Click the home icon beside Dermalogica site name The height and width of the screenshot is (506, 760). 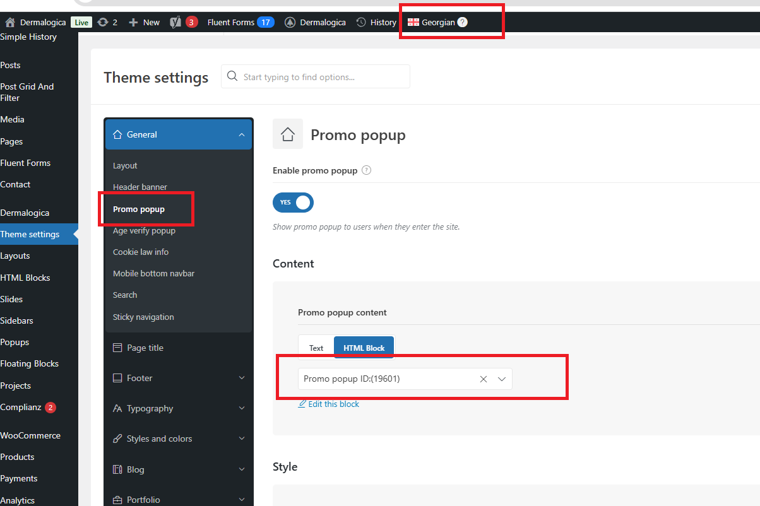point(10,22)
